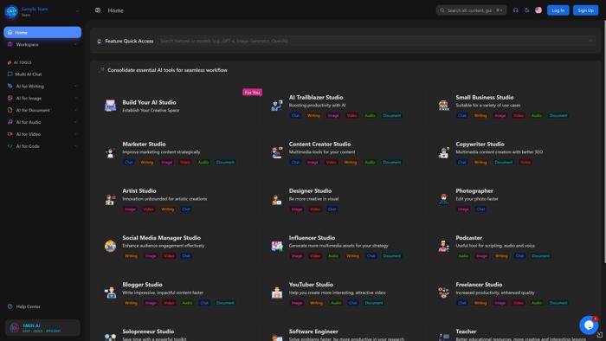606x341 pixels.
Task: Select Video tag under Designer Studio
Action: point(315,209)
